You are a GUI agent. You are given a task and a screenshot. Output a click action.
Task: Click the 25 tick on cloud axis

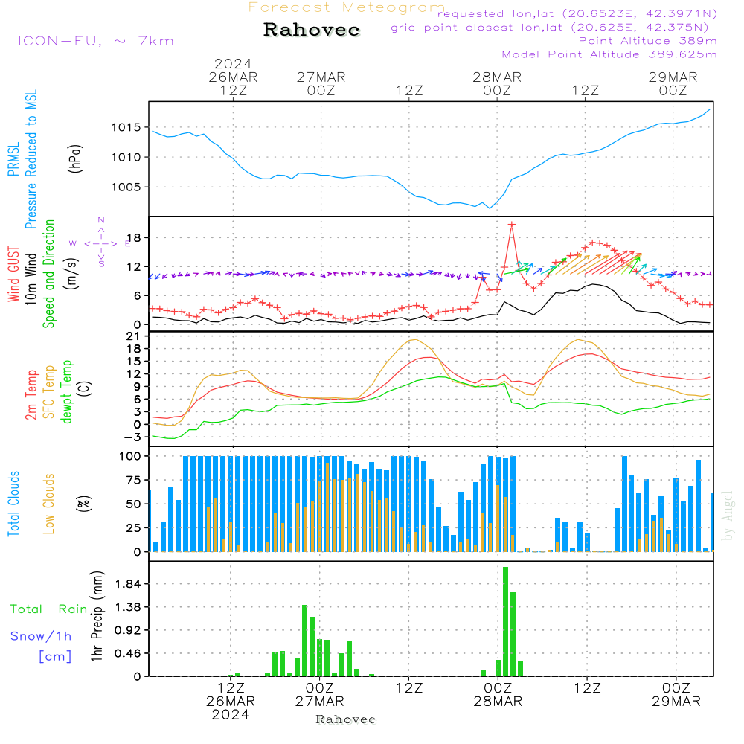click(x=133, y=527)
